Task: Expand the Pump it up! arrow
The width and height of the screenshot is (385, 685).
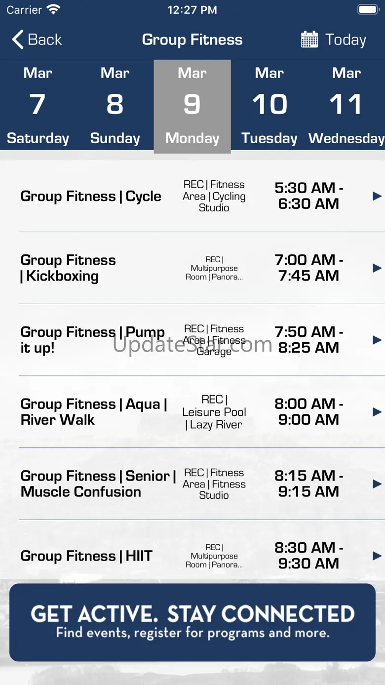Action: click(x=377, y=340)
